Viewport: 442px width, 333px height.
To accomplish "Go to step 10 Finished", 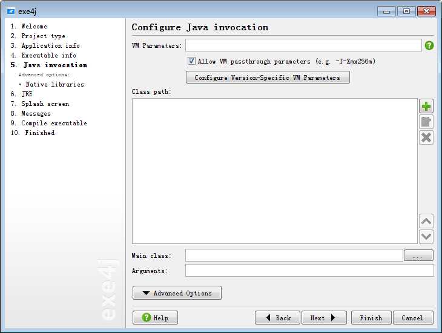I will (x=33, y=133).
